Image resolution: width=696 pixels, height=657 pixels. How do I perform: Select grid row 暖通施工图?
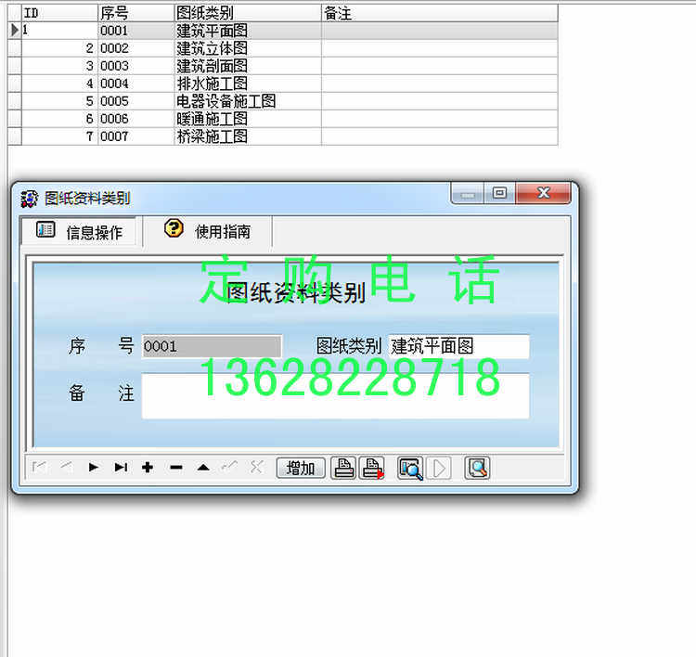[283, 119]
